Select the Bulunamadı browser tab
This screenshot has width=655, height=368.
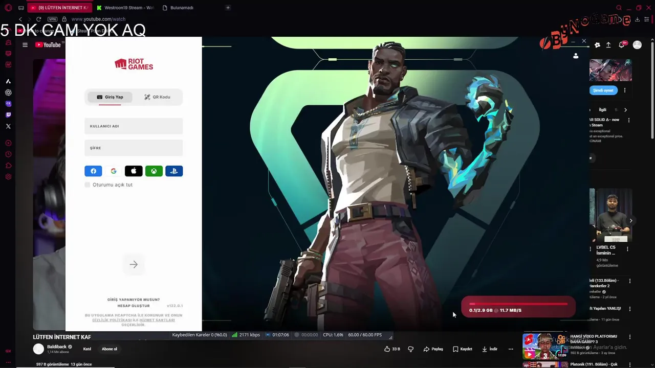[178, 8]
